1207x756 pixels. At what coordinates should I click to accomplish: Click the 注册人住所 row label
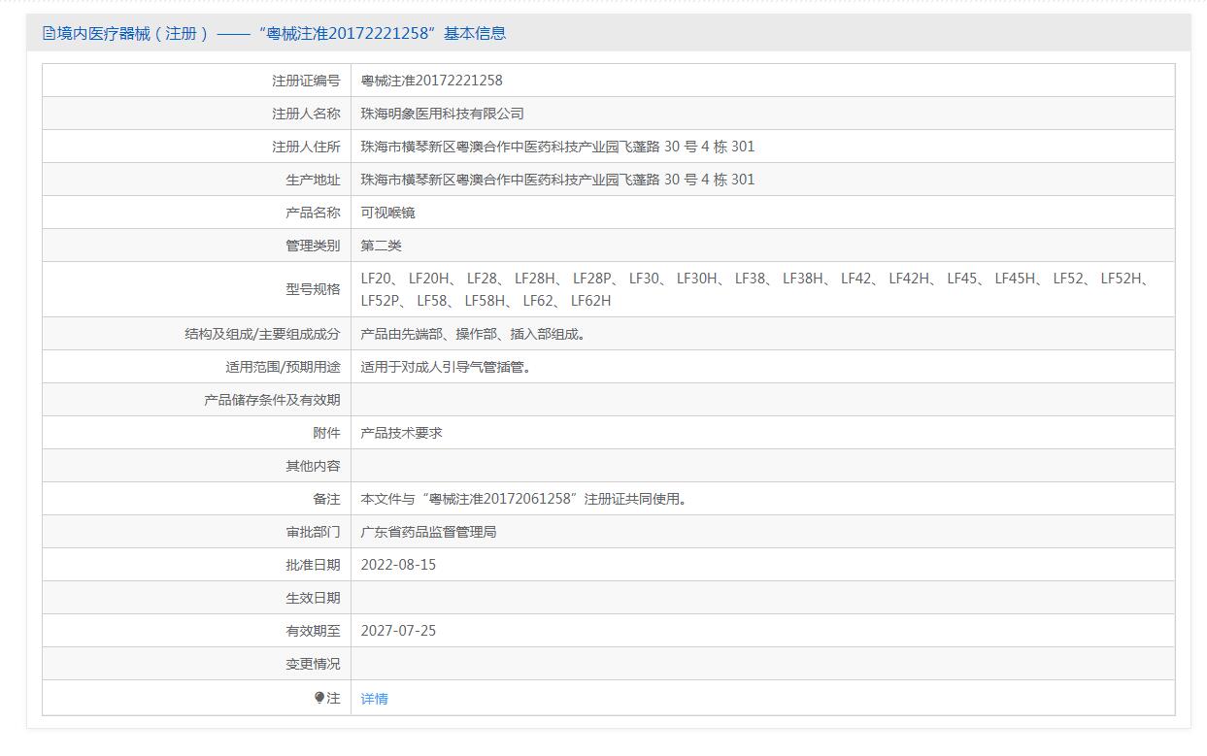(x=306, y=147)
